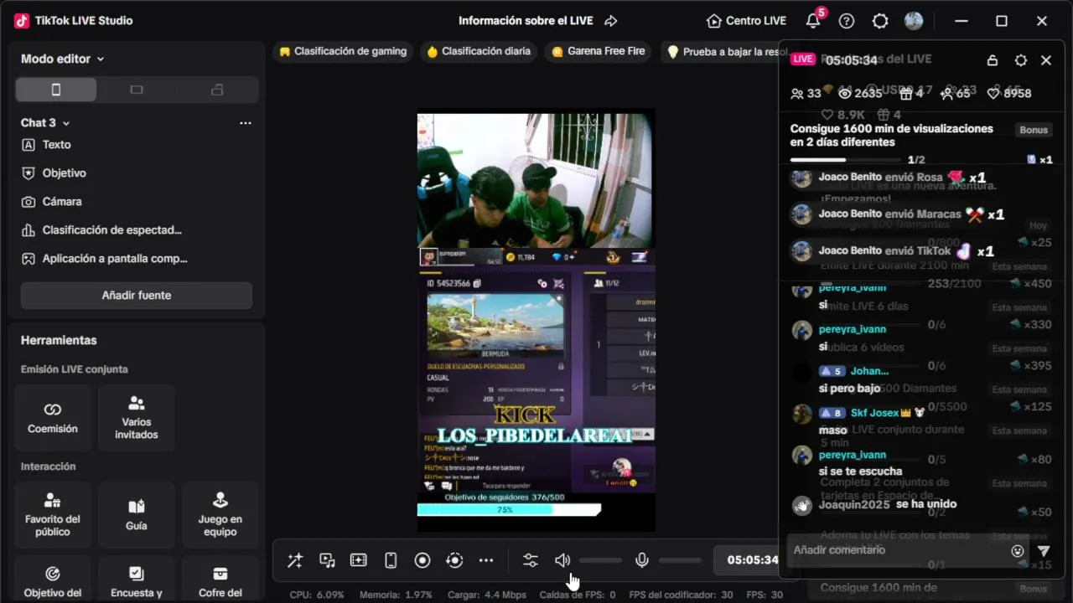The height and width of the screenshot is (603, 1073).
Task: Open the help question mark icon
Action: (847, 21)
